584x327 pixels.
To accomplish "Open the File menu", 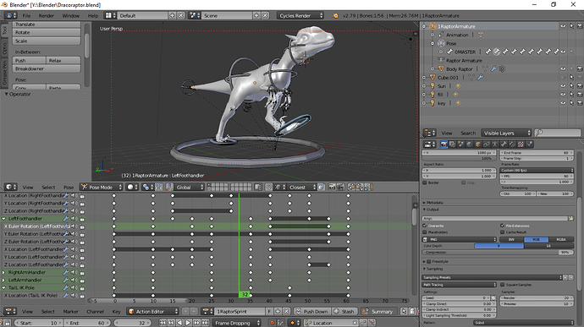I will coord(26,15).
